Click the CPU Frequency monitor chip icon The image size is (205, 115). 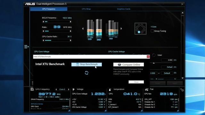pos(32,89)
